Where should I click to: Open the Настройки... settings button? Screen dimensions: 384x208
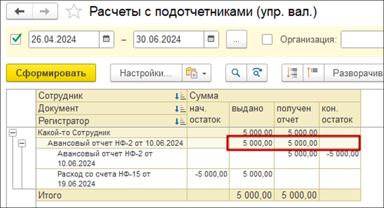pos(146,73)
